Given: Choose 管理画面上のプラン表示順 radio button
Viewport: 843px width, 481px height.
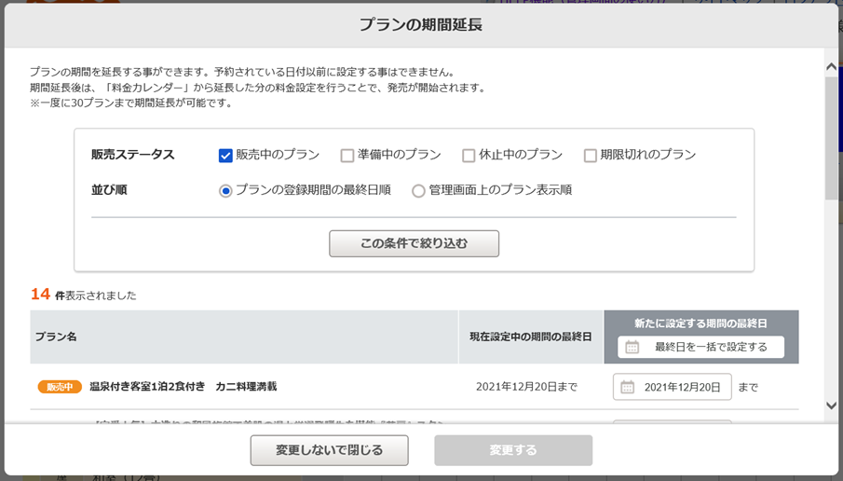Looking at the screenshot, I should click(418, 190).
